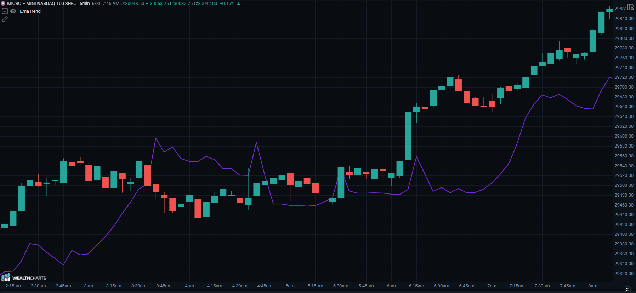636x293 pixels.
Task: Expand the bottom panel with double chevron
Action: pos(627,290)
